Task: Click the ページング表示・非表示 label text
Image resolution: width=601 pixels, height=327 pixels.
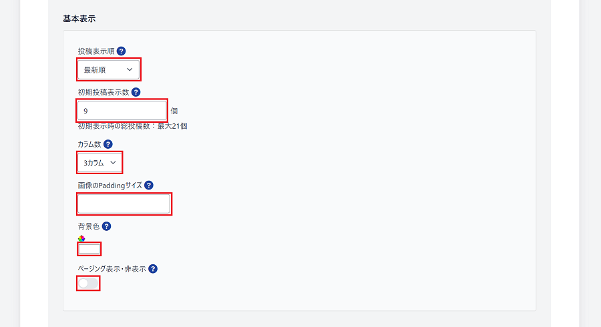Action: coord(112,269)
